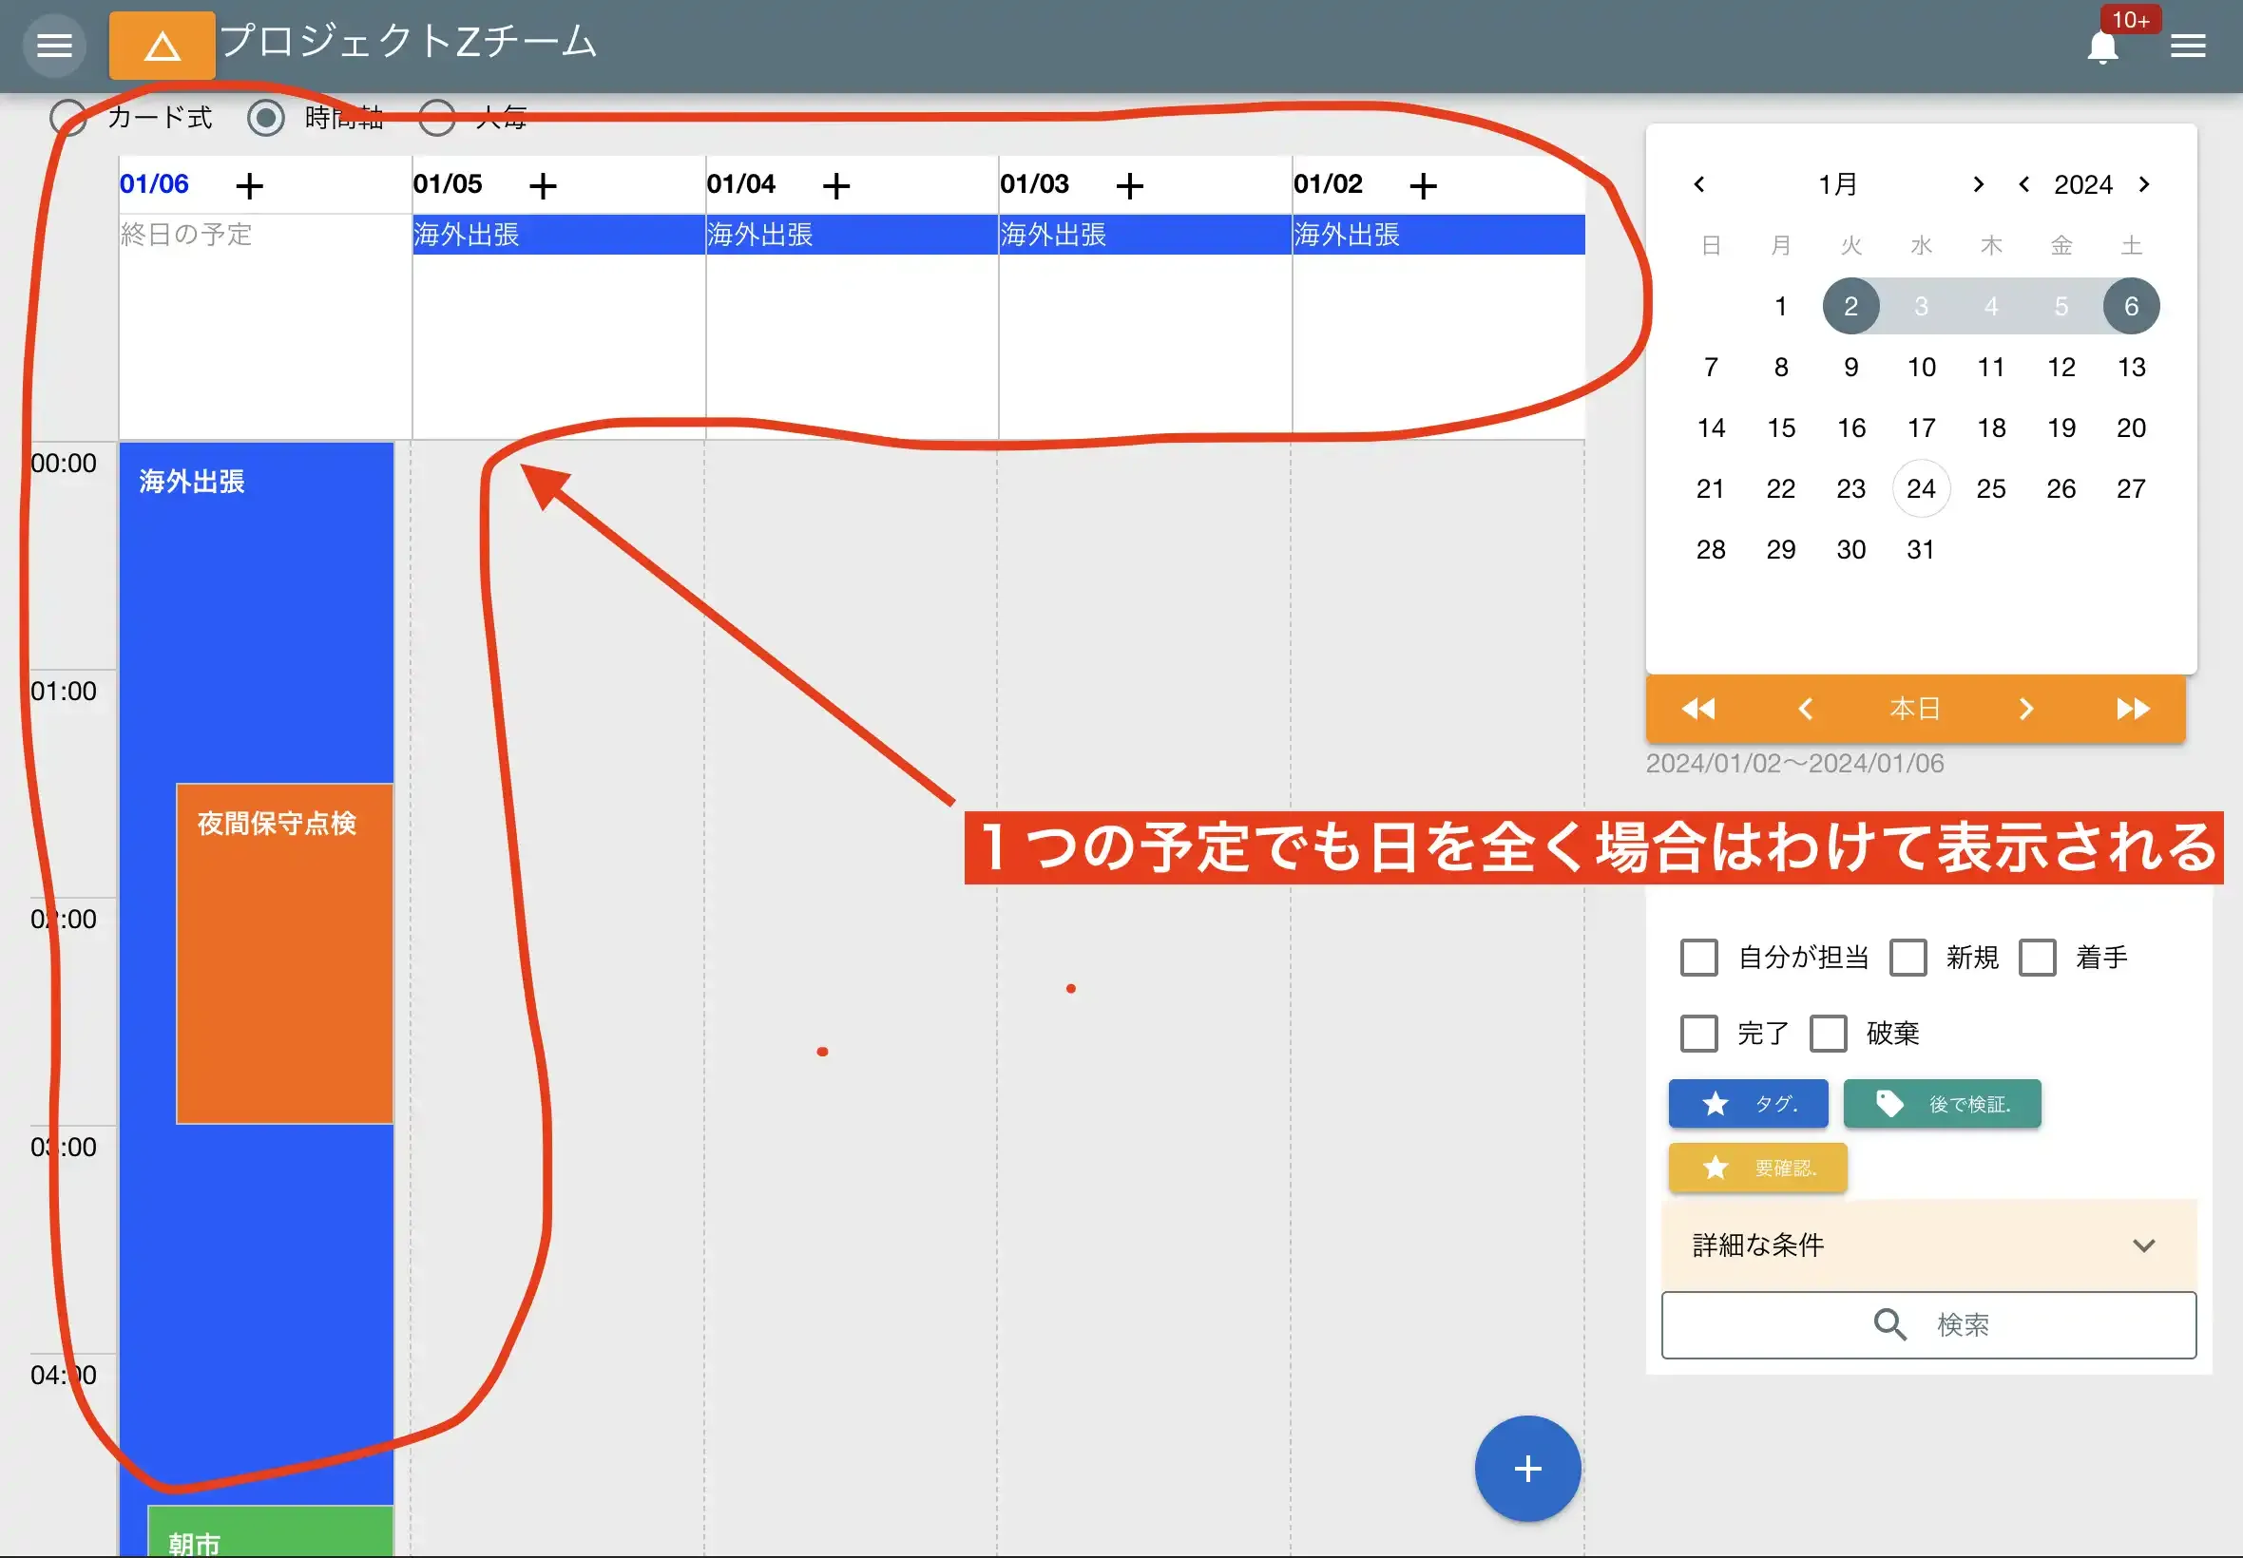Enable the 新規 status checkbox
Viewport: 2243px width, 1558px height.
[1908, 958]
